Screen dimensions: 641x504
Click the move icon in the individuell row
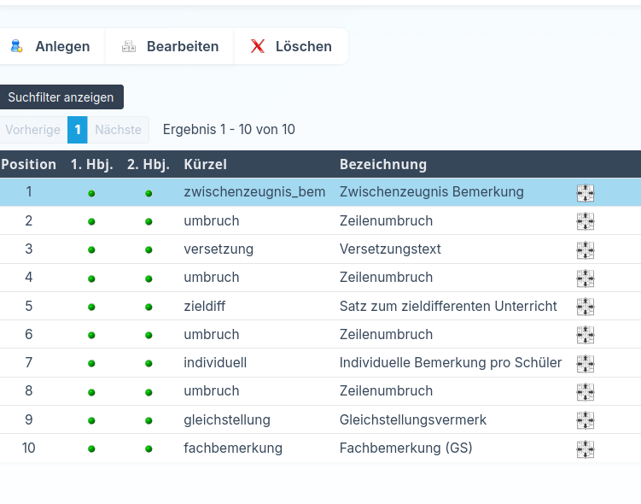[585, 364]
